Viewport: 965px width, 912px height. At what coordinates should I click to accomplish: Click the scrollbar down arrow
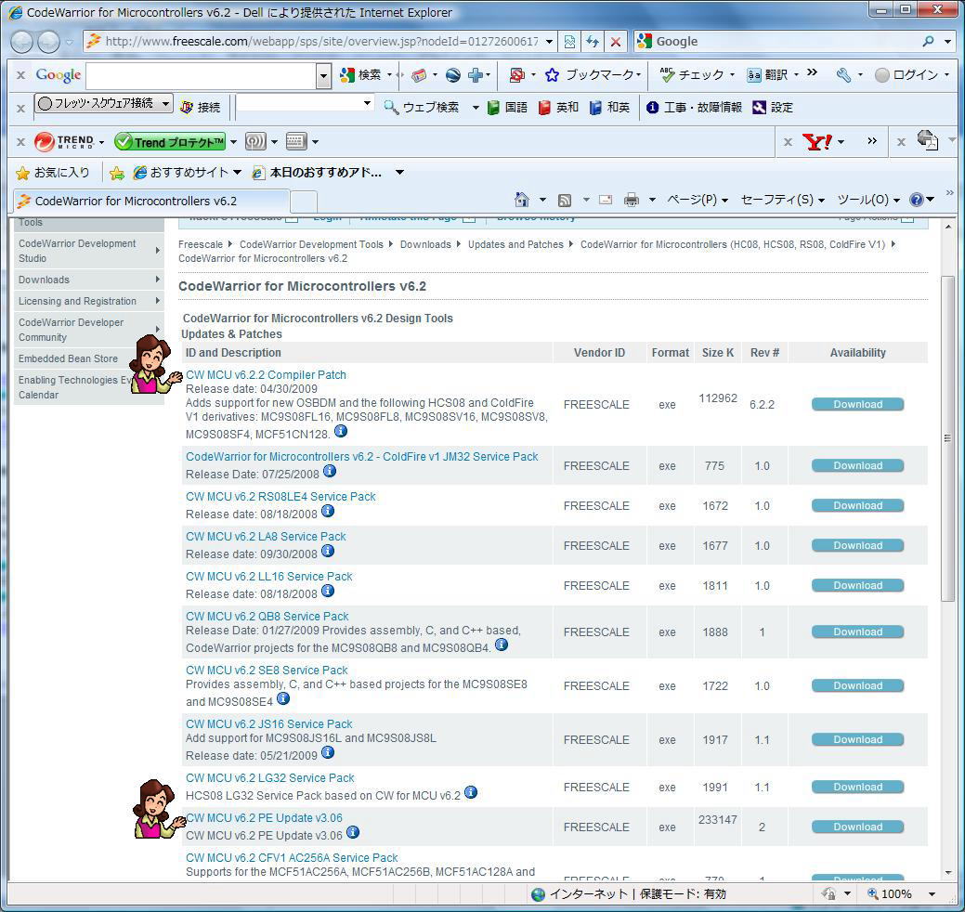click(947, 873)
